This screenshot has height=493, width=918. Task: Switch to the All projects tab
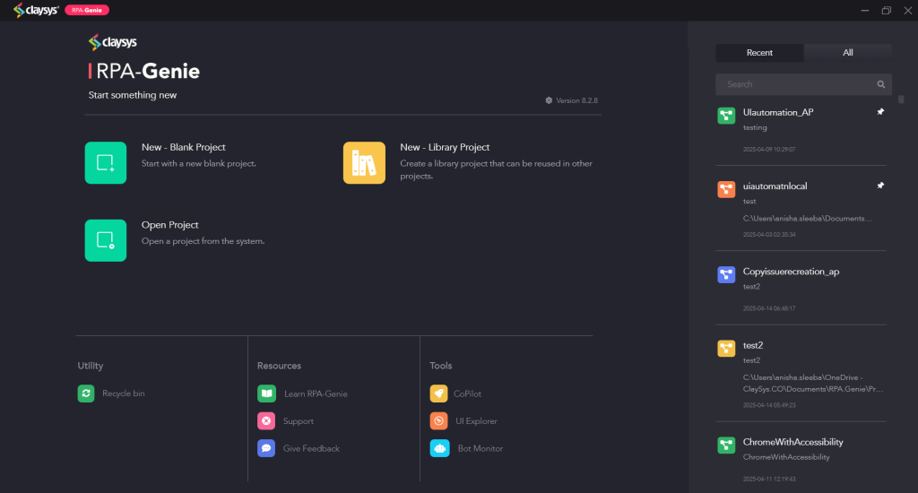(x=848, y=53)
